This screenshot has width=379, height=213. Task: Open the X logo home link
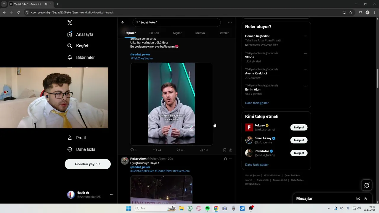tap(70, 23)
